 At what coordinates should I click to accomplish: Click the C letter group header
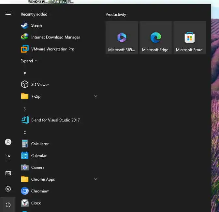25,133
